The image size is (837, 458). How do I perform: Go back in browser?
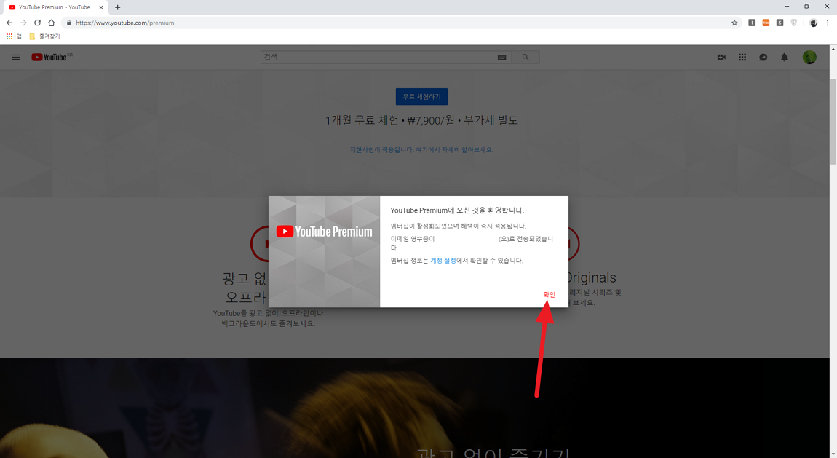(x=9, y=23)
